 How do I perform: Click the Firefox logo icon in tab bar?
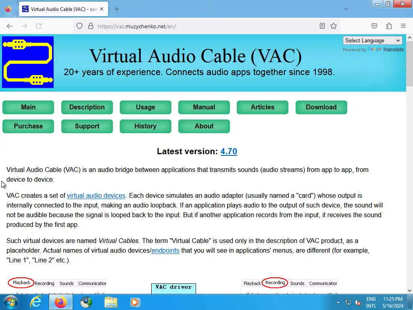8,9
